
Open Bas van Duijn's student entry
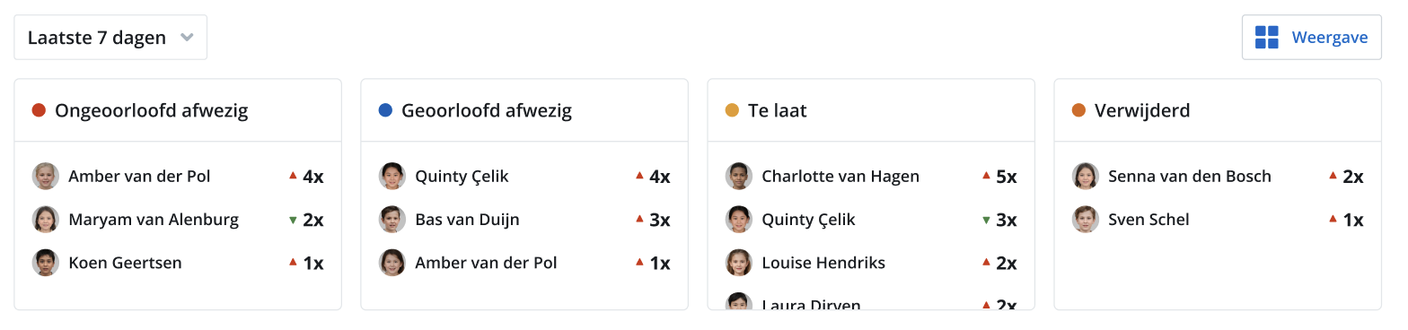[524, 220]
